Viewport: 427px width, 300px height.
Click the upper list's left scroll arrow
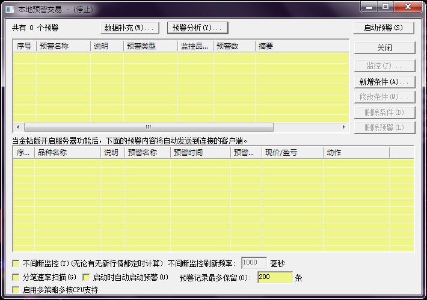coord(18,127)
